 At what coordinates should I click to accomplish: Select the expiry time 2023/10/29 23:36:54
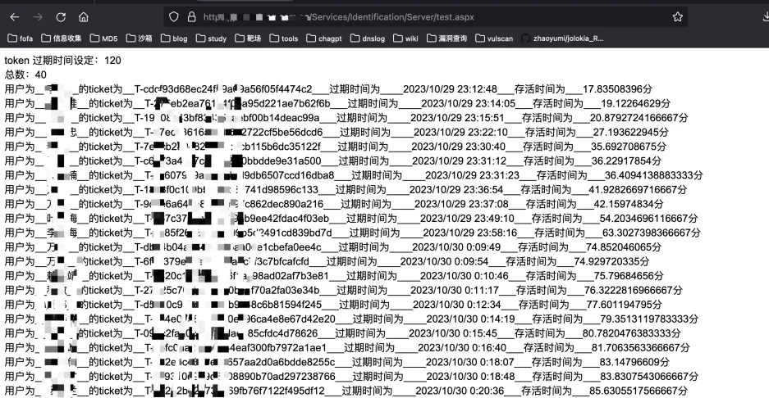coord(456,189)
